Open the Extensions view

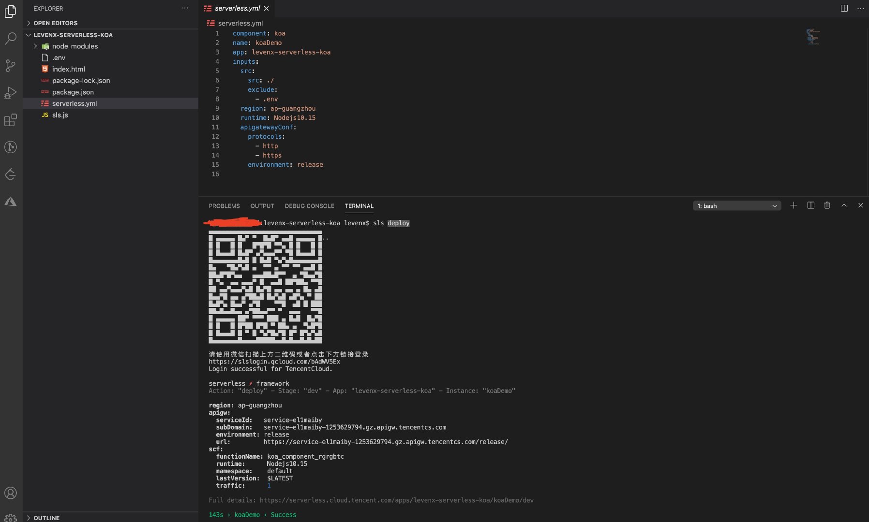point(11,120)
